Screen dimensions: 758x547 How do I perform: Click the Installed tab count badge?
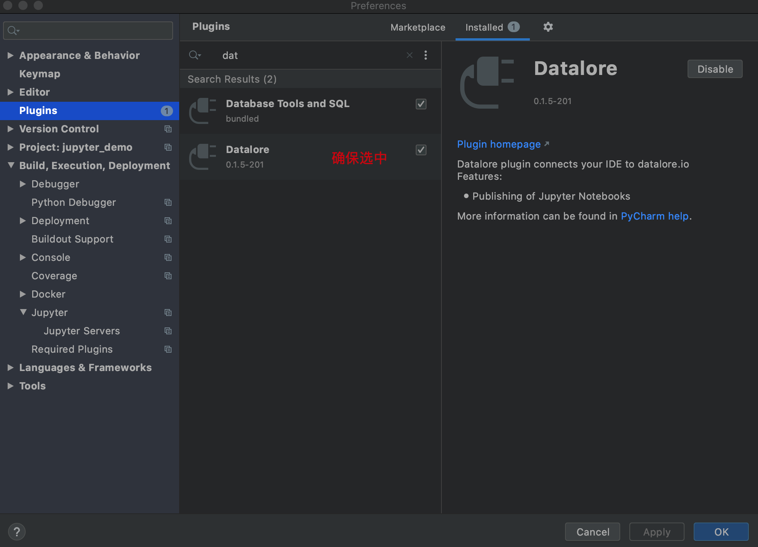click(x=514, y=27)
